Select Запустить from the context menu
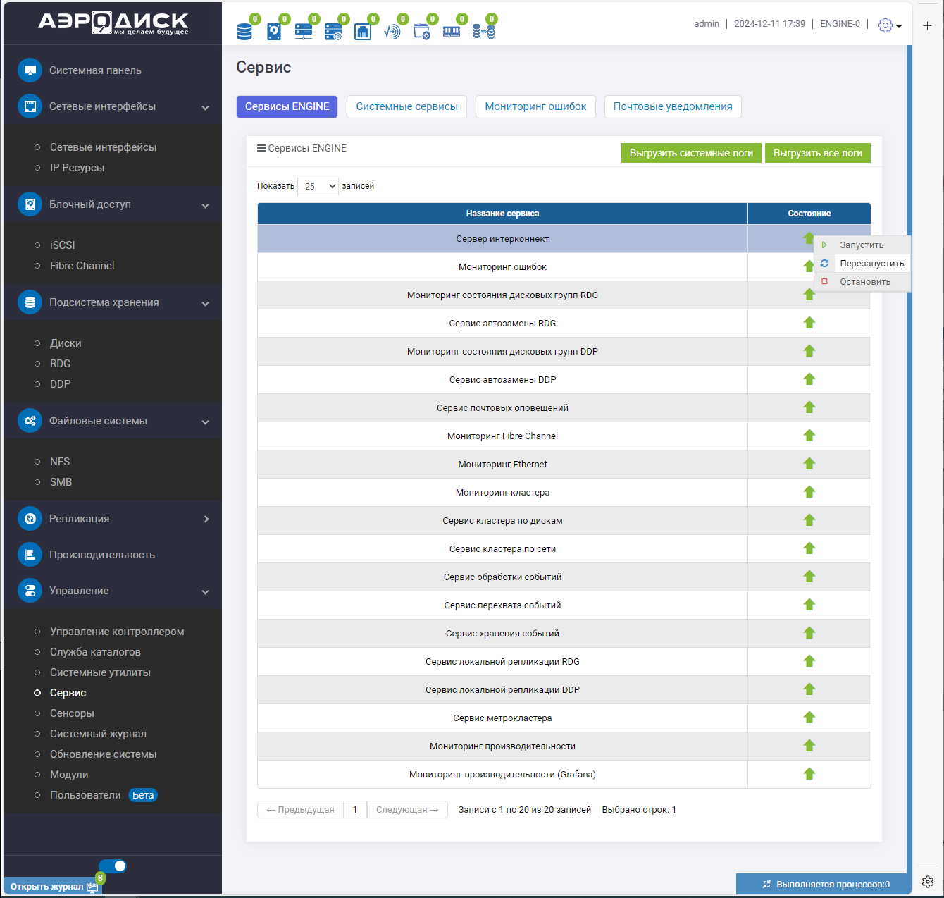Viewport: 944px width, 898px height. (x=862, y=245)
